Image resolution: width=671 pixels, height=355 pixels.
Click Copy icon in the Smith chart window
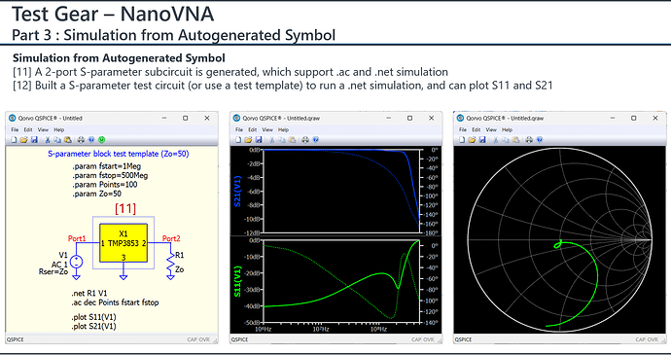click(506, 140)
